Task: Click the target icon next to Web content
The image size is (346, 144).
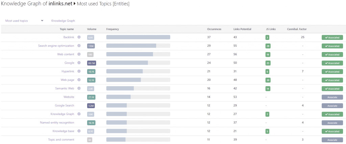Action: tap(79, 54)
